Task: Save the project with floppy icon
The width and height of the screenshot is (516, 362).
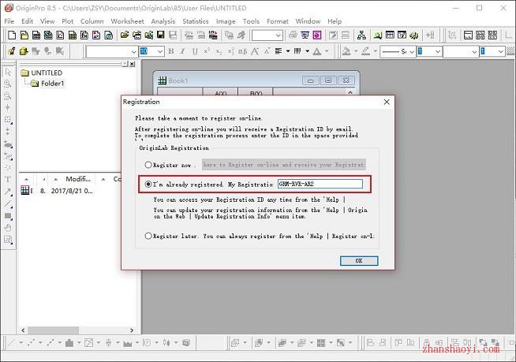Action: [x=161, y=35]
